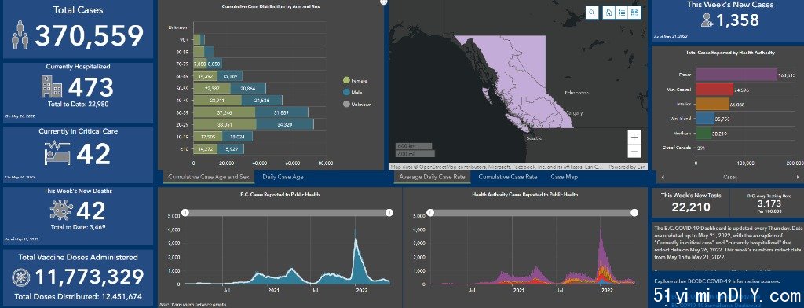Click the 20-29 male bar segment

coord(284,124)
